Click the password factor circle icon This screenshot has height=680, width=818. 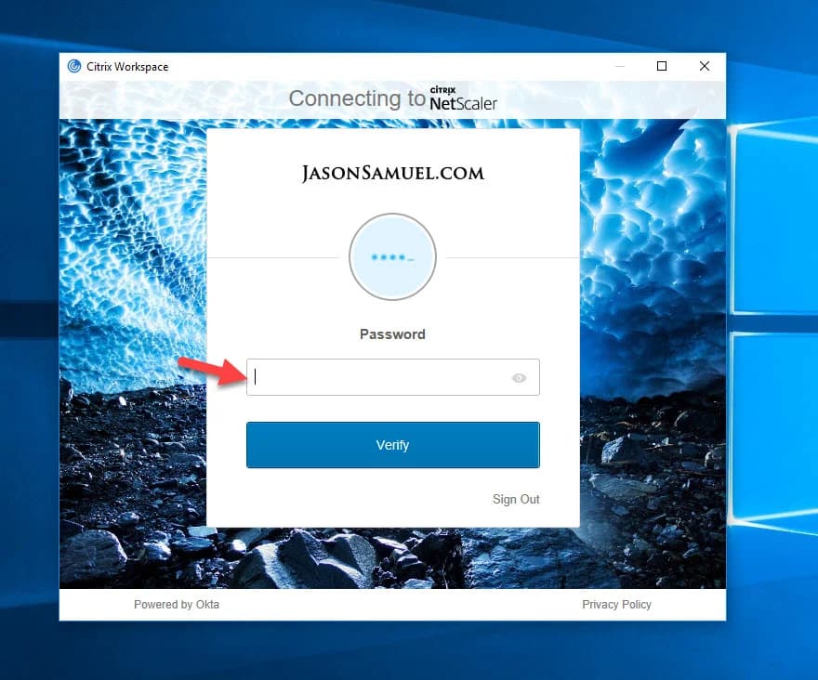coord(392,257)
